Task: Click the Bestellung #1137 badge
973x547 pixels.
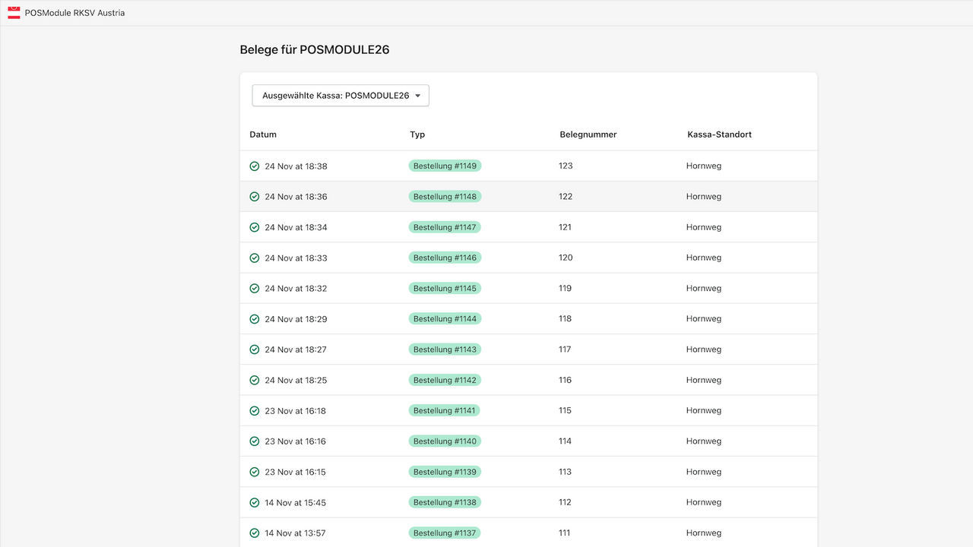Action: coord(444,533)
